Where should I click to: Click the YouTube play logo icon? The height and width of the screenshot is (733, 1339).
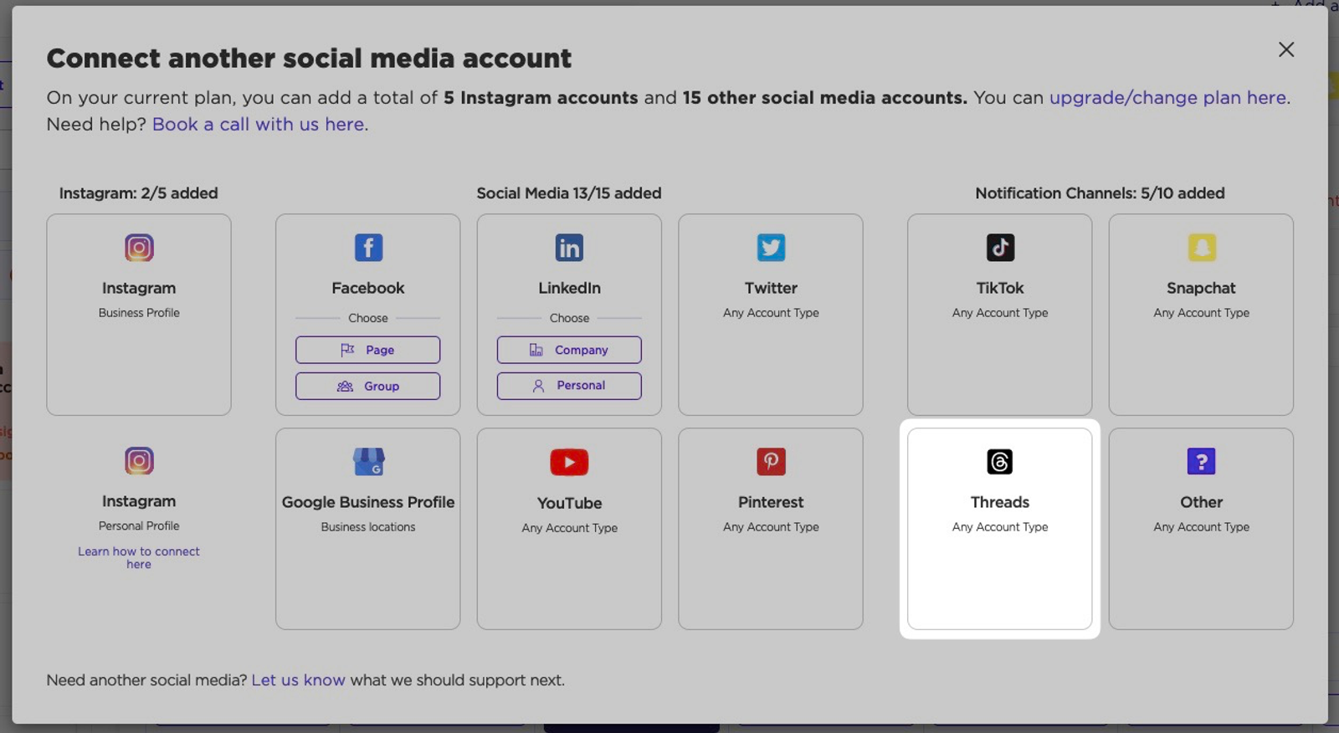click(x=569, y=462)
